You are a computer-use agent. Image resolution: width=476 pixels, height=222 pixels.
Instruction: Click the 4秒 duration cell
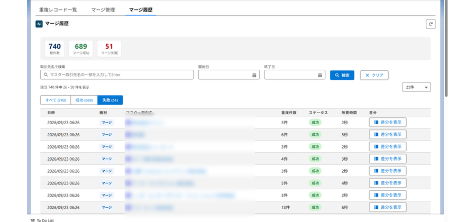pyautogui.click(x=344, y=183)
